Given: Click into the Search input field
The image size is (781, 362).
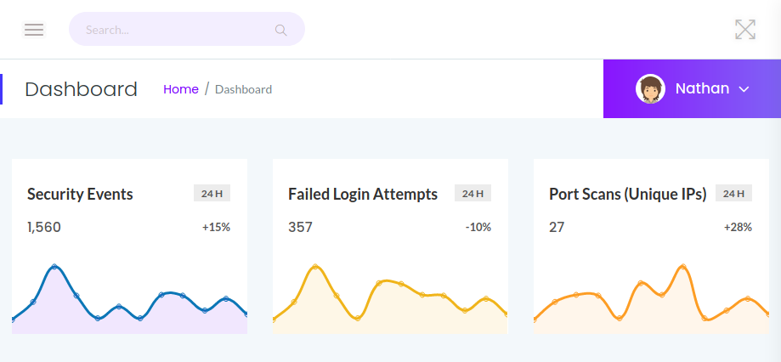Looking at the screenshot, I should point(170,30).
